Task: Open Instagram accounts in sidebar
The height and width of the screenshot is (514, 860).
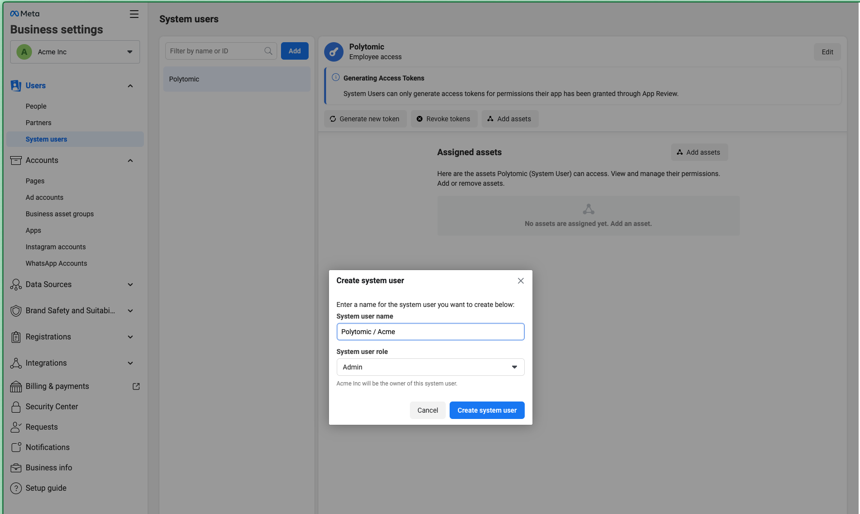Action: pos(56,247)
